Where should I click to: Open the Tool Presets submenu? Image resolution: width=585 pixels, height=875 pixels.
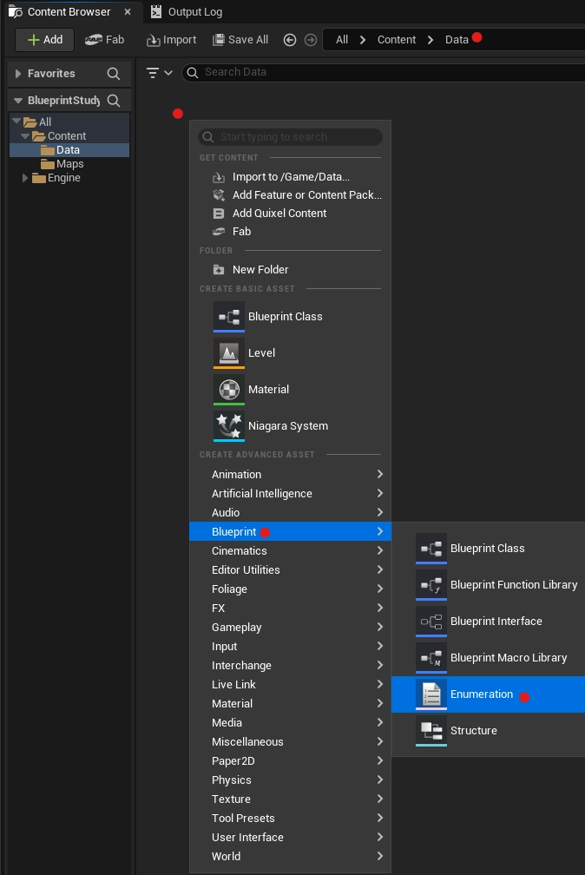click(290, 818)
